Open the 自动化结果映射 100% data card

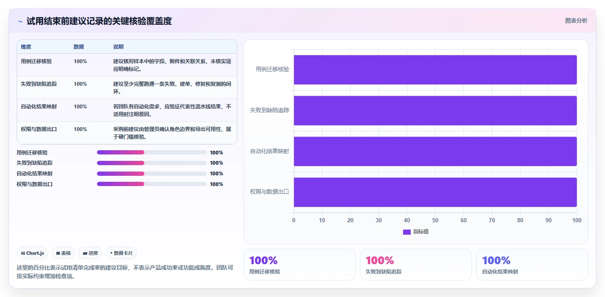coord(532,265)
